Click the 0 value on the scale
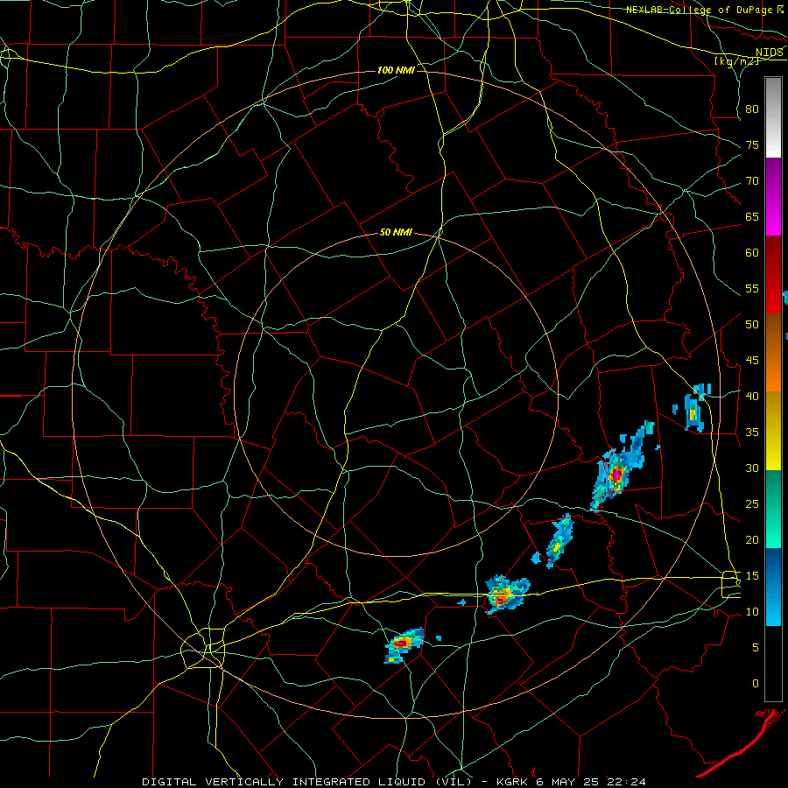Image resolution: width=788 pixels, height=788 pixels. point(756,684)
